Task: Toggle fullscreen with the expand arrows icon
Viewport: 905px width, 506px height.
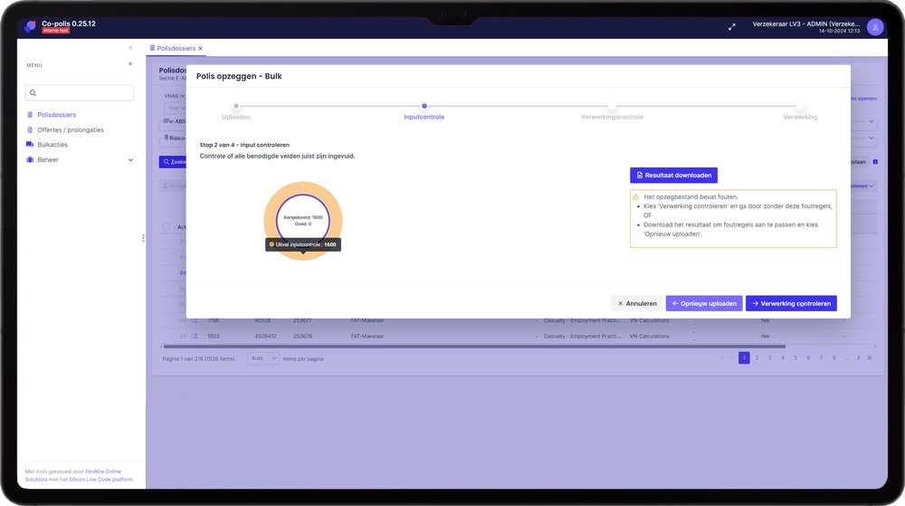Action: click(732, 26)
